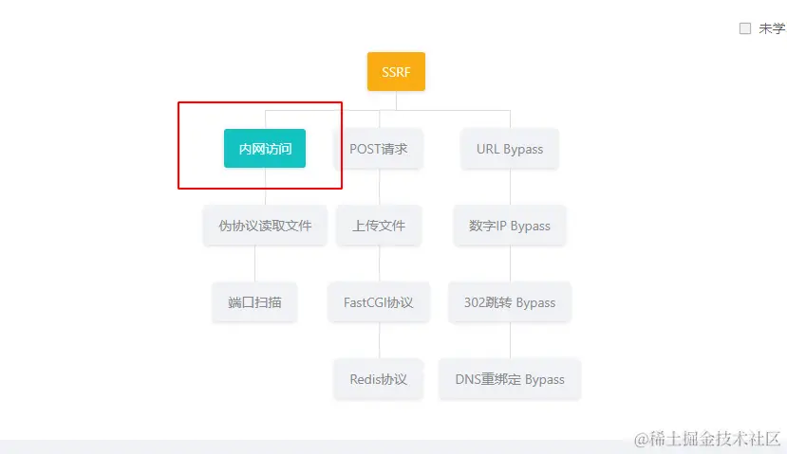787x454 pixels.
Task: Click the Redis协议 node
Action: tap(379, 379)
